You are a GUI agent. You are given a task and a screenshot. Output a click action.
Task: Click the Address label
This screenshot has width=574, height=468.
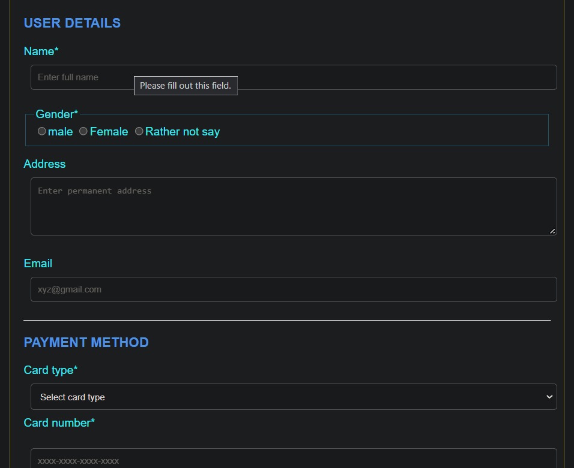[x=44, y=164]
